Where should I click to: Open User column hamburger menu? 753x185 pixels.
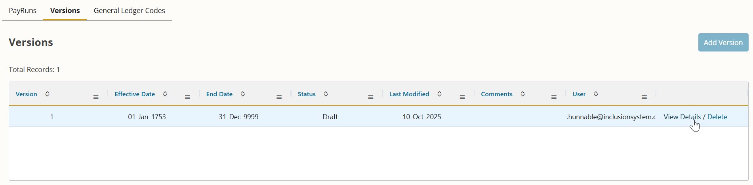[x=644, y=97]
